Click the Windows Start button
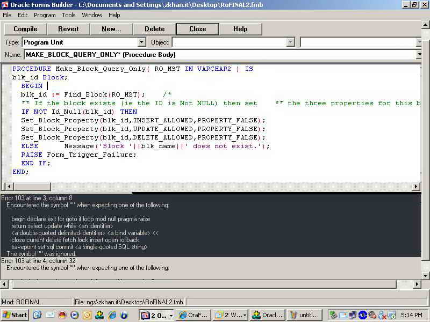430x322 pixels. click(x=15, y=315)
